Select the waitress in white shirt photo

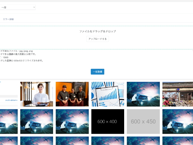pyautogui.click(x=36, y=94)
